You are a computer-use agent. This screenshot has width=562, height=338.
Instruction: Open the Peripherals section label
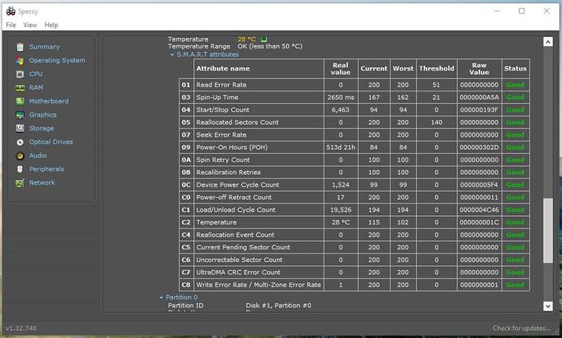point(46,169)
